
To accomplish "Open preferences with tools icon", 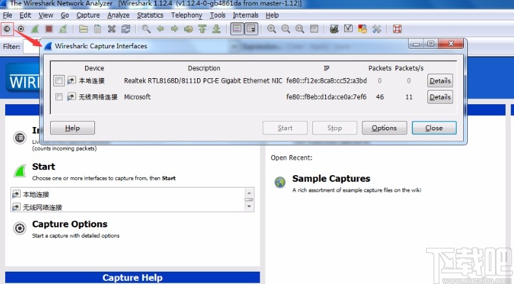I will point(377,29).
